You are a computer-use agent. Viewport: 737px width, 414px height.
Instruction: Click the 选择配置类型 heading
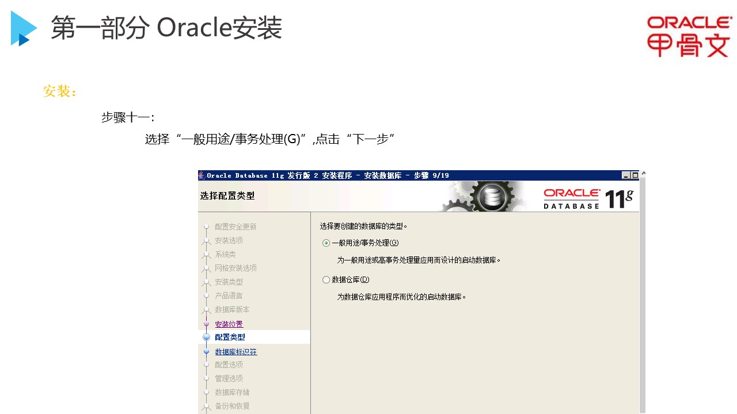[227, 196]
